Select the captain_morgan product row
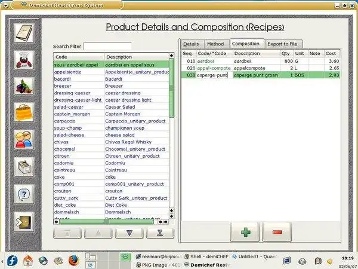Viewport: 358px width, 269px height. tap(112, 114)
